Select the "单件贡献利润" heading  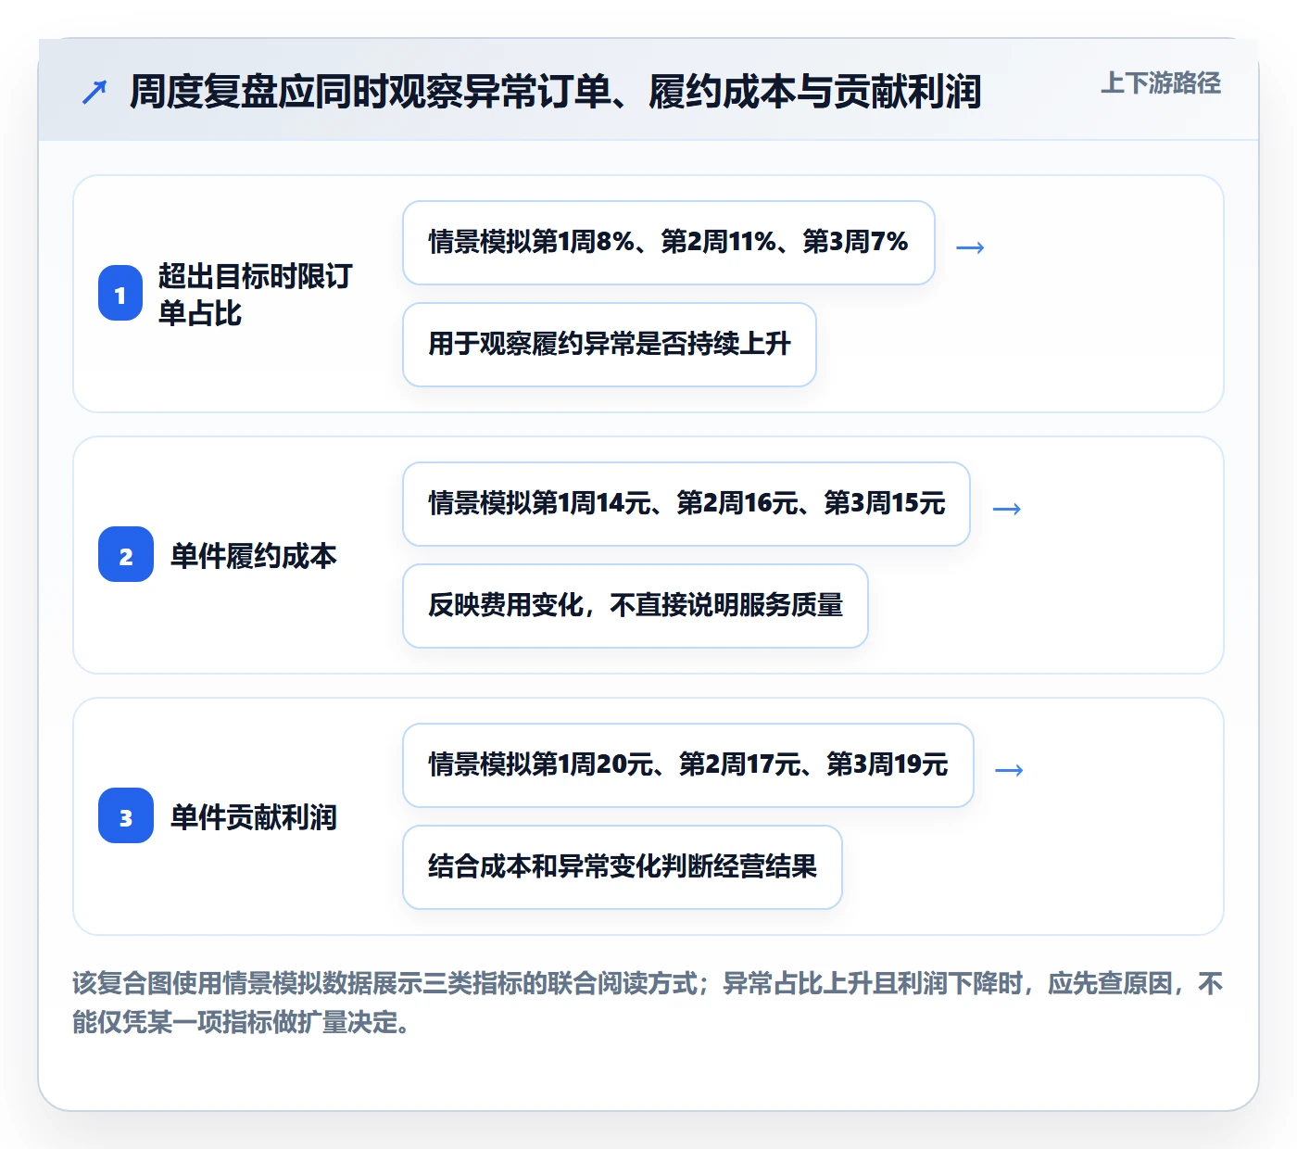[253, 817]
